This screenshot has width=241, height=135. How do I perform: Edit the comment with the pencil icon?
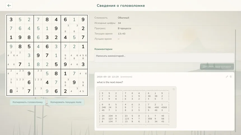[x=227, y=77]
